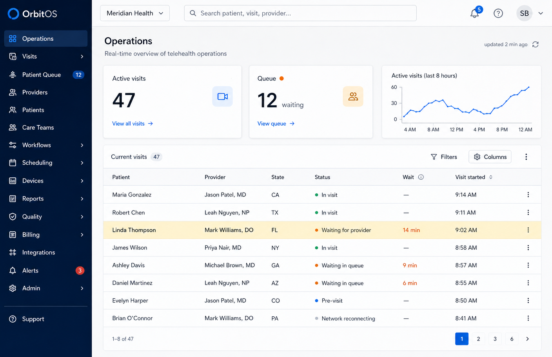The width and height of the screenshot is (552, 357).
Task: Click the queue people icon
Action: (x=353, y=96)
